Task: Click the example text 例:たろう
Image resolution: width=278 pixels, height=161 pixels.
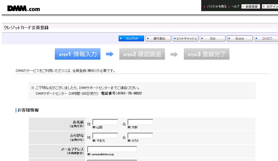Action: pos(133,141)
